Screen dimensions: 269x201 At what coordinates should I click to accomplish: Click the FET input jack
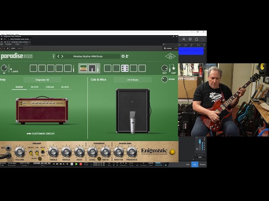(8, 148)
